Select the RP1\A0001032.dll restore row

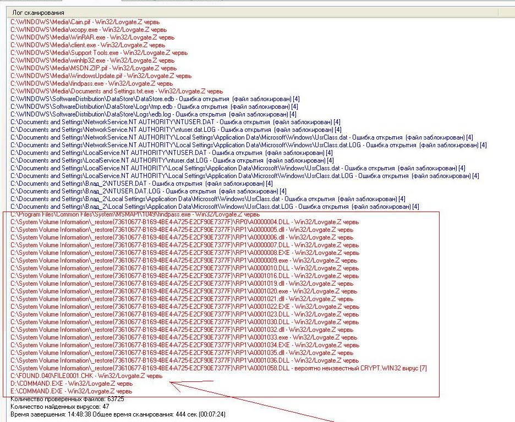tap(182, 330)
